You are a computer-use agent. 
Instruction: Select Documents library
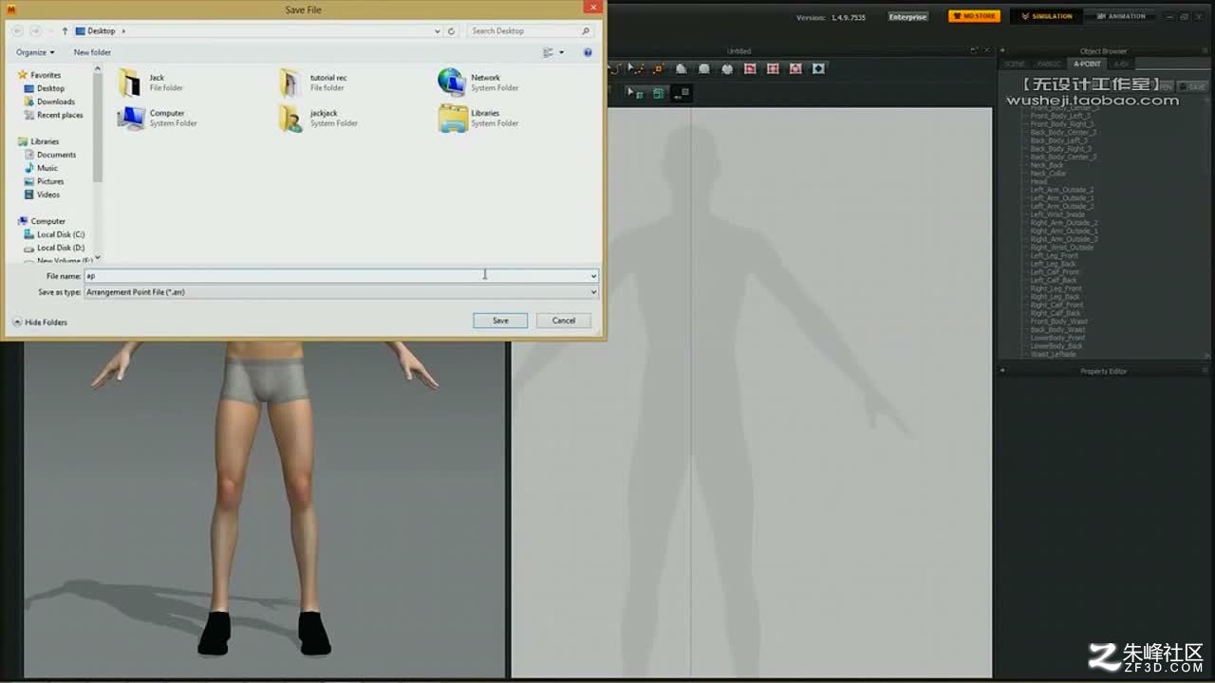pos(56,155)
